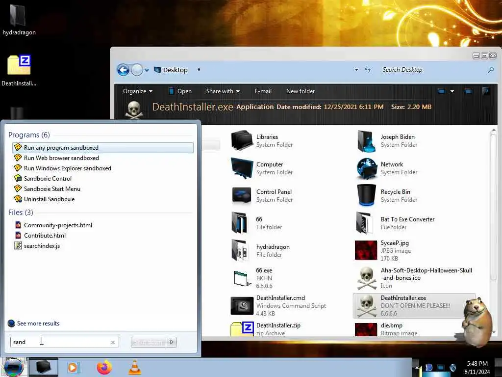Select Computer system folder icon
This screenshot has width=502, height=377.
point(242,168)
